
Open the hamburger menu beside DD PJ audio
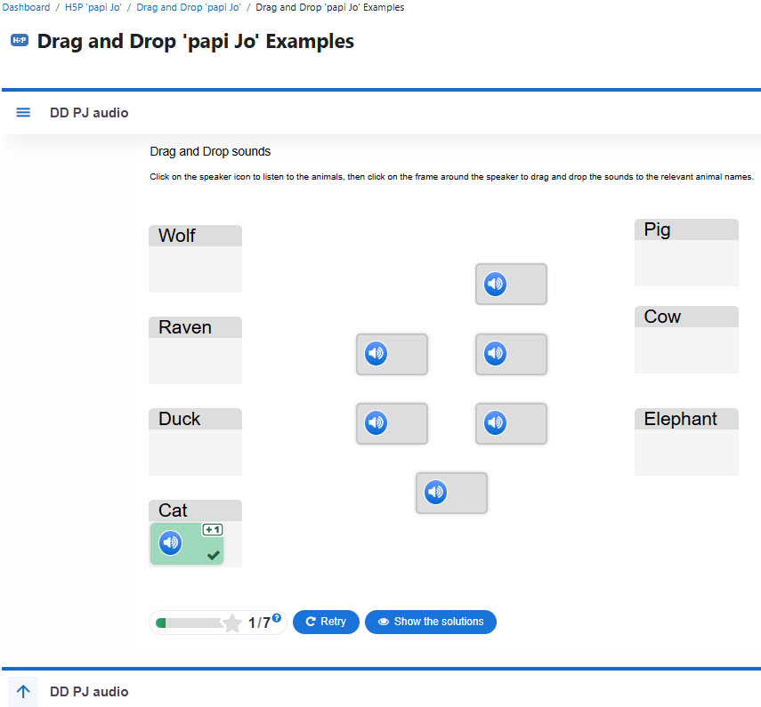click(x=23, y=113)
